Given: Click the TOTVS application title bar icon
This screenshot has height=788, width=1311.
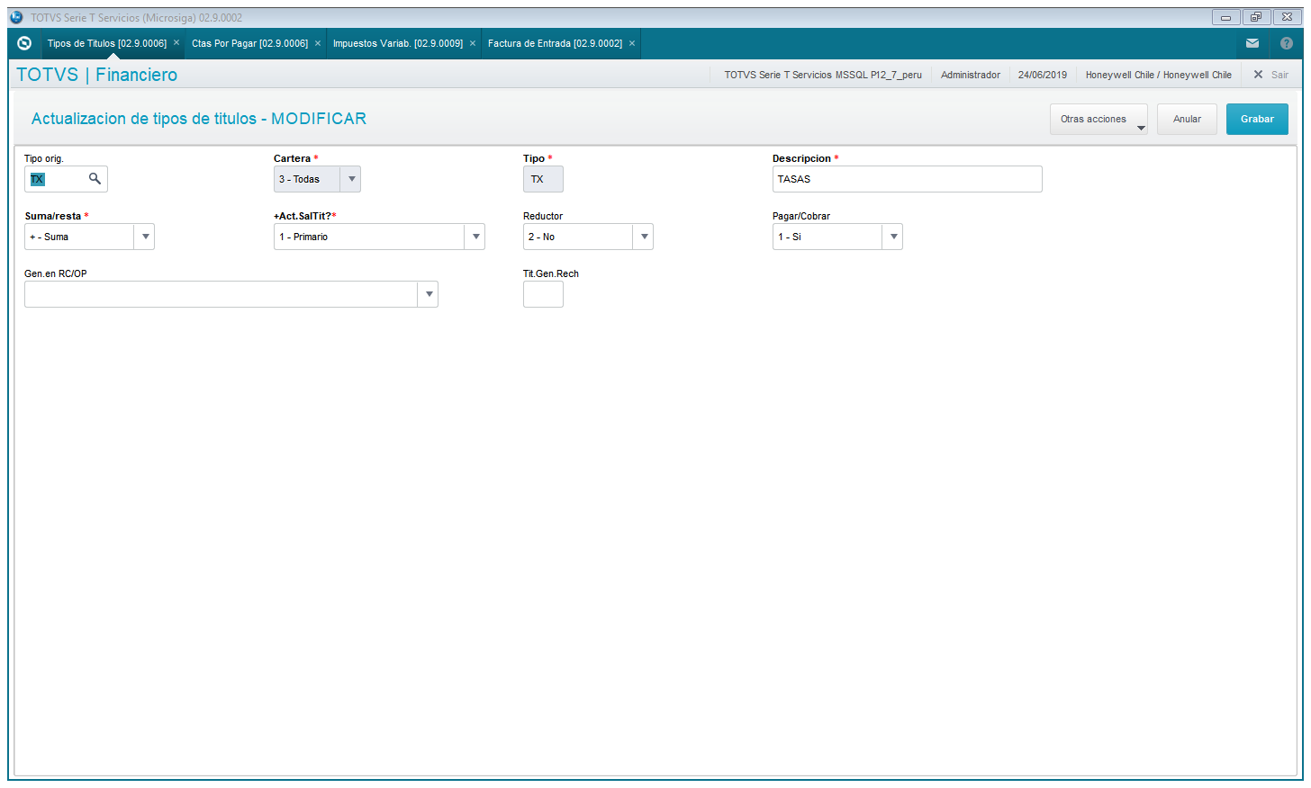Looking at the screenshot, I should pos(16,17).
